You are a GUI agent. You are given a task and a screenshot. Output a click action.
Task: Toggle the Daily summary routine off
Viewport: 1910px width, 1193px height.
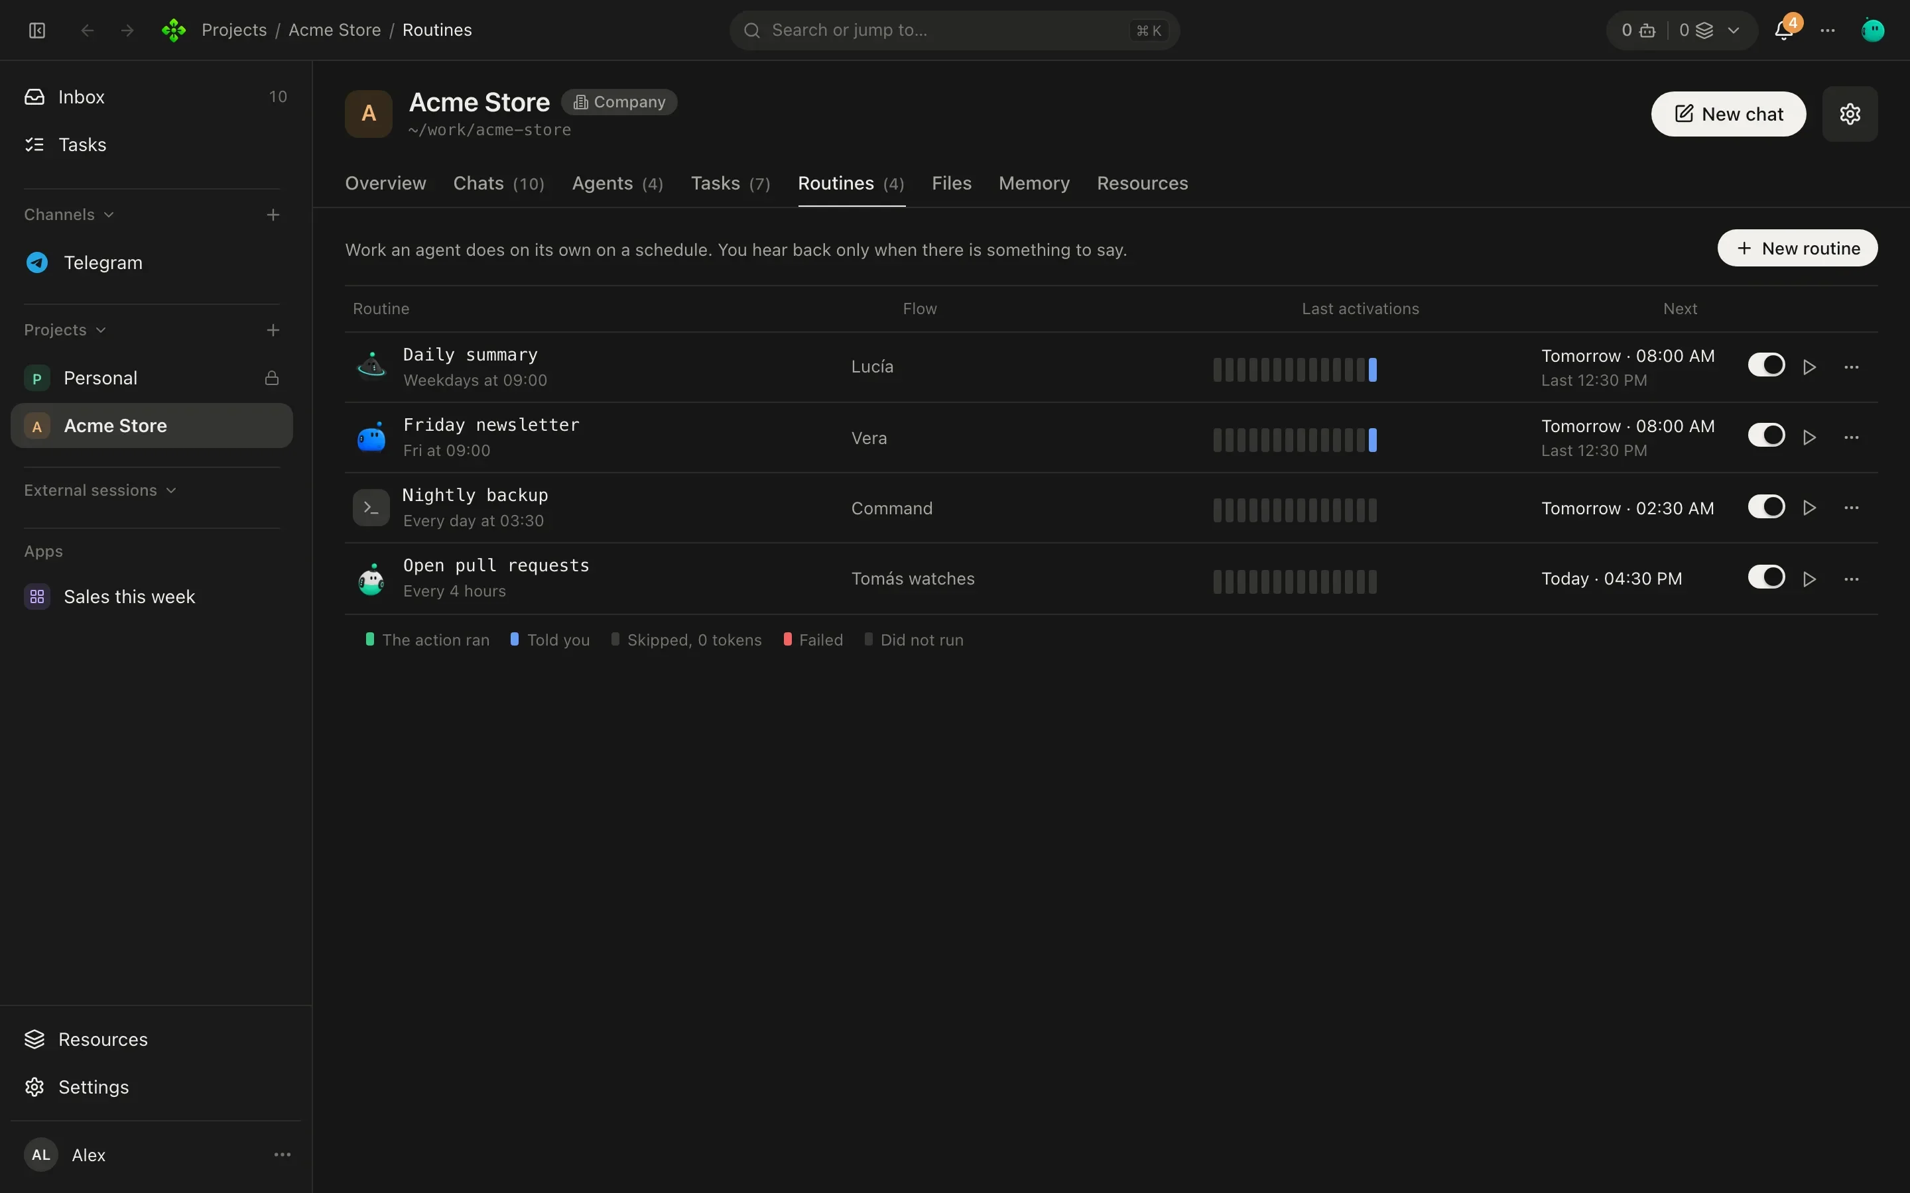point(1765,365)
